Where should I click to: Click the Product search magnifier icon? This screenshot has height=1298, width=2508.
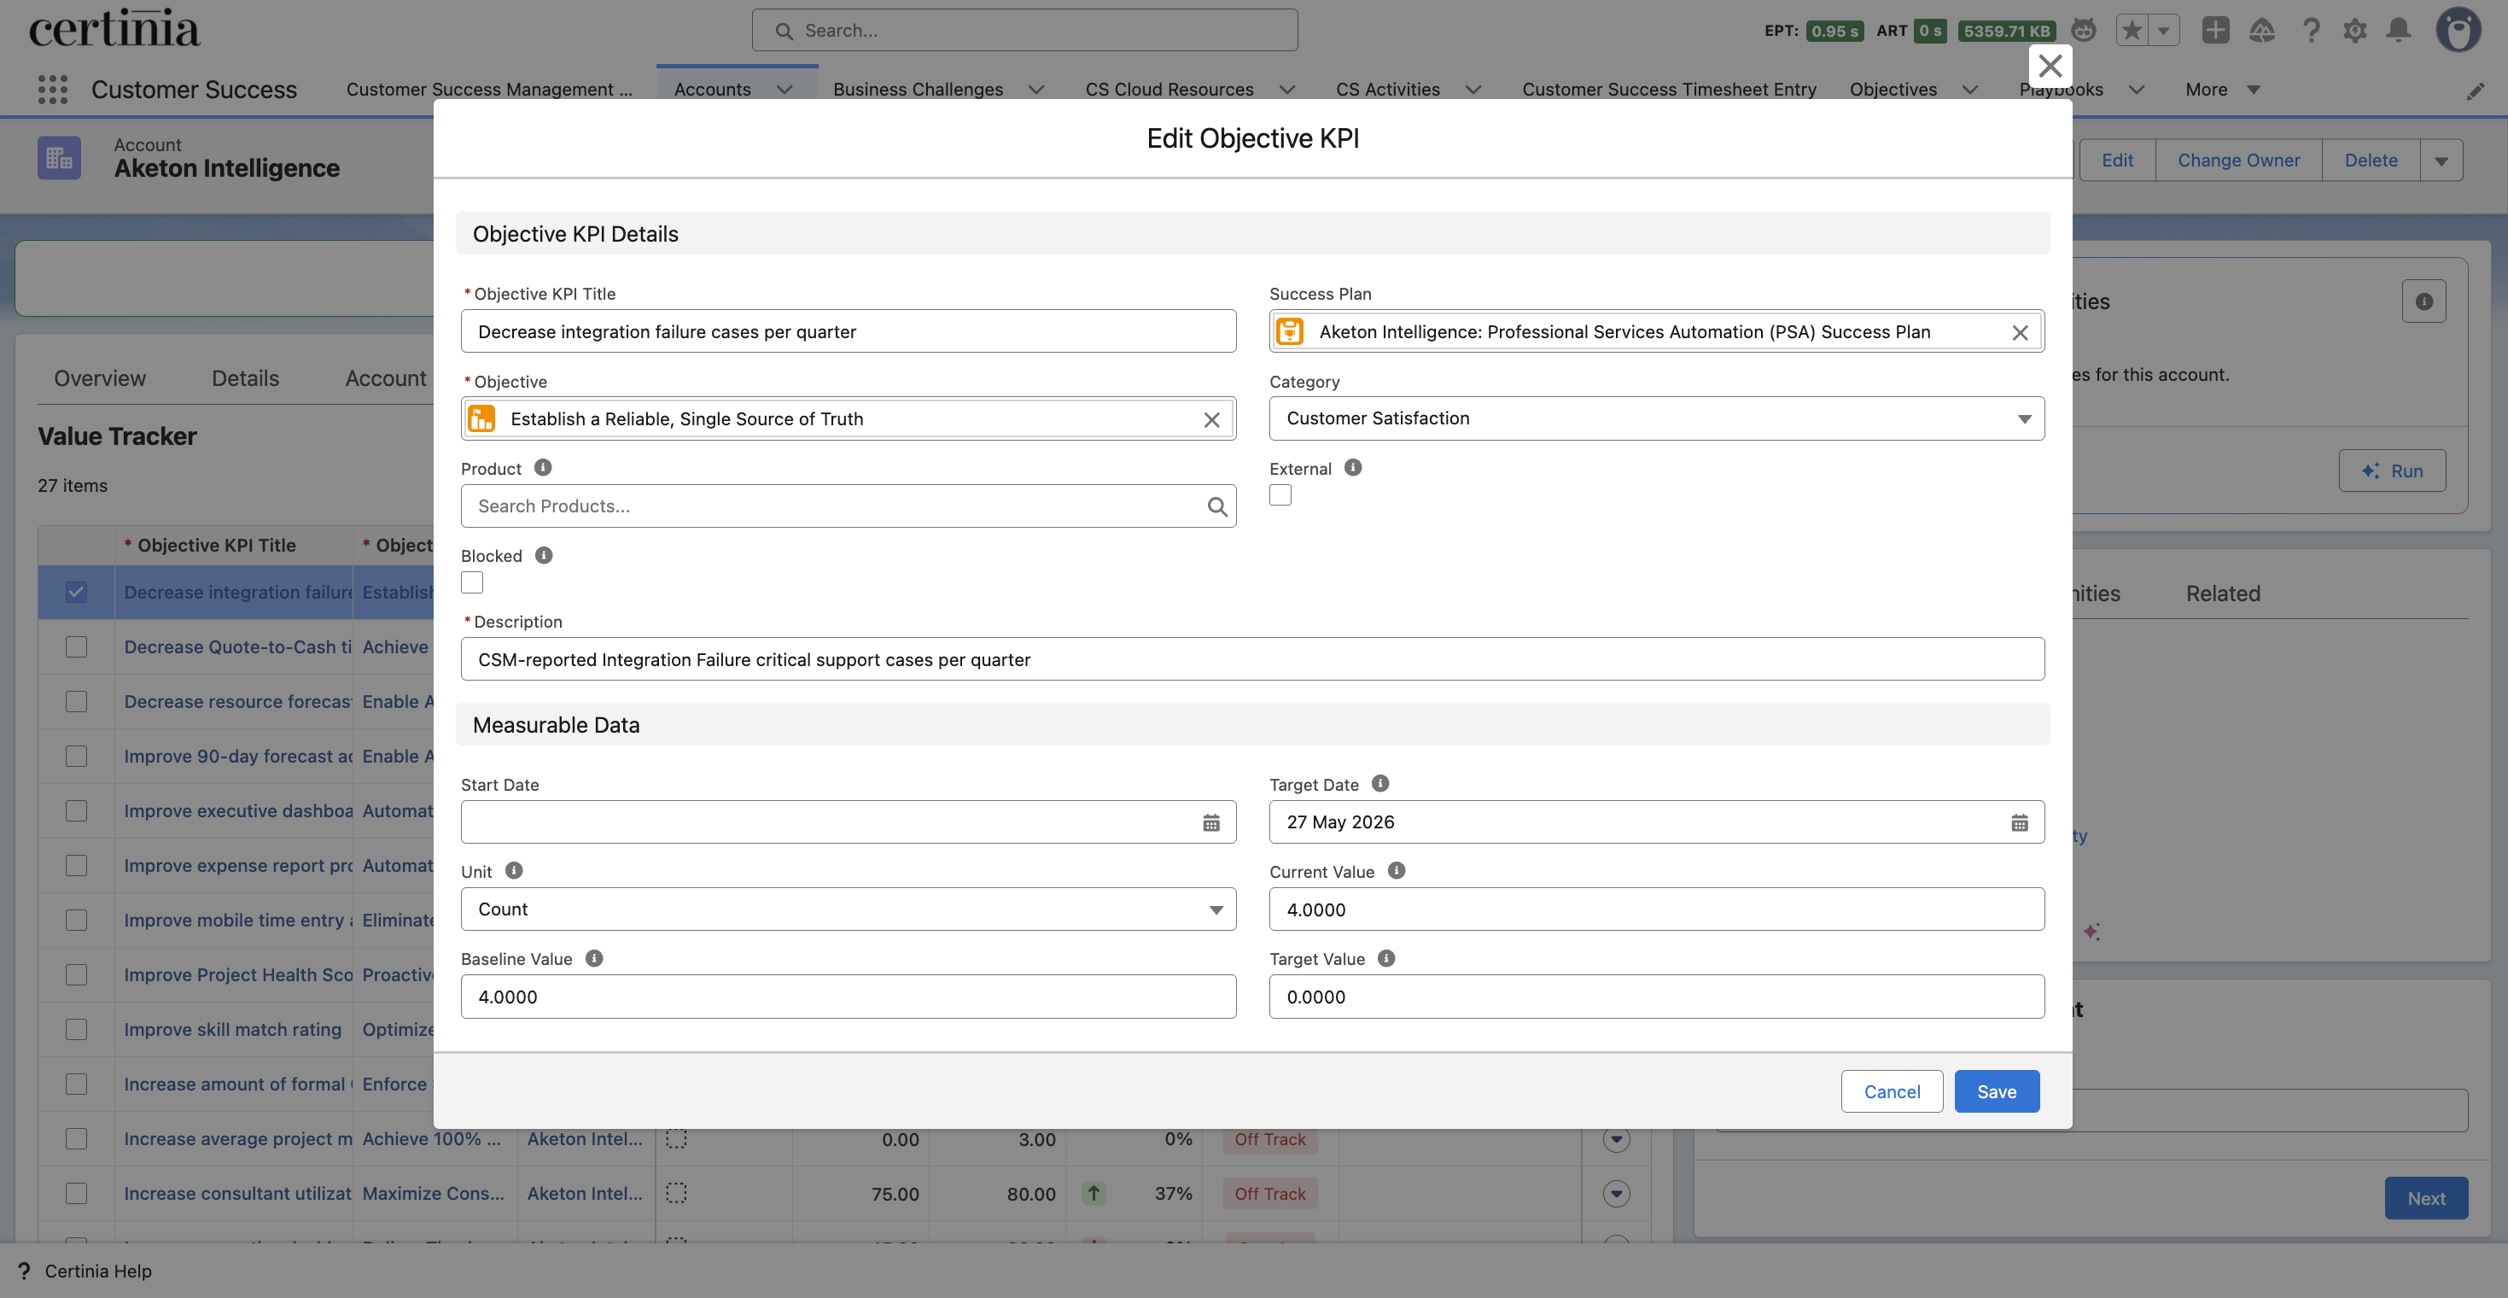pyautogui.click(x=1217, y=506)
